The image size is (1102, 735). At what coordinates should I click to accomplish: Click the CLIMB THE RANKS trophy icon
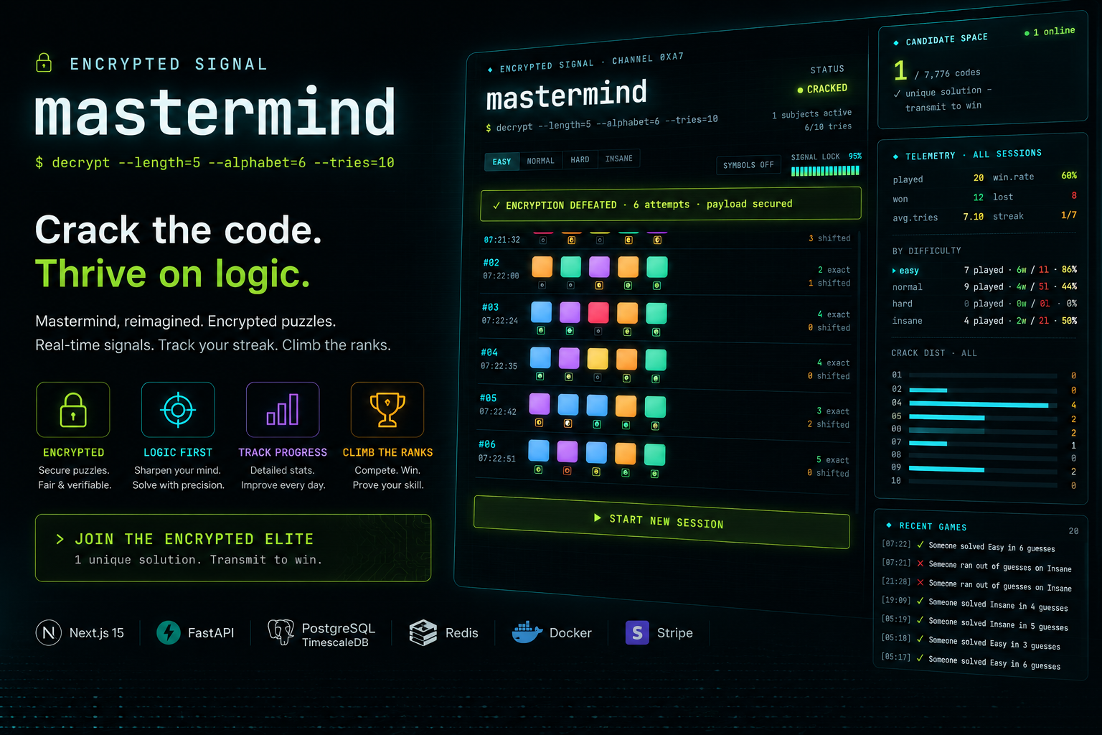[x=387, y=410]
